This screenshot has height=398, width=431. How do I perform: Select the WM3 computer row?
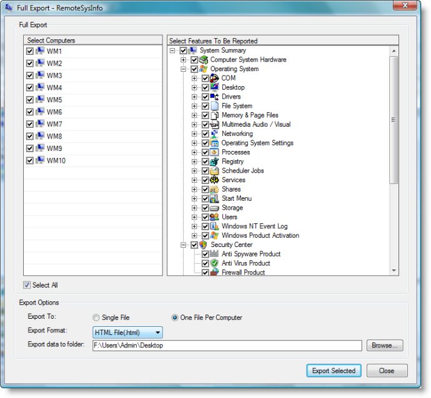coord(93,75)
